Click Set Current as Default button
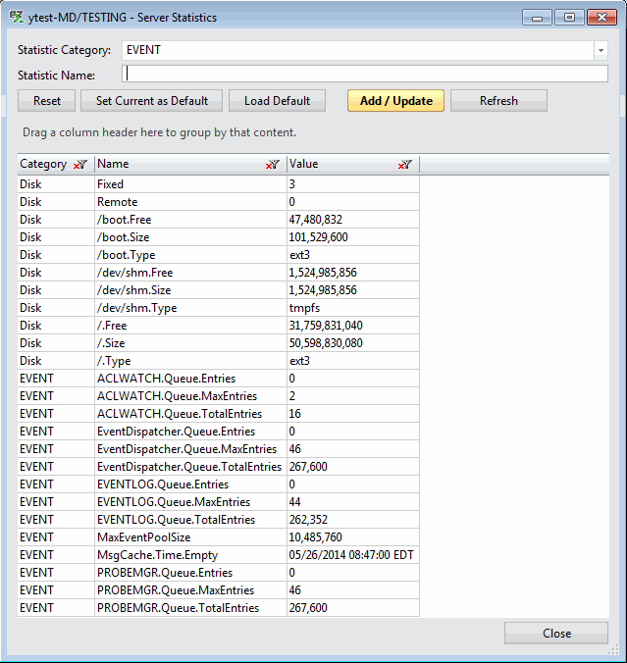Screen dimensions: 627x663 click(x=151, y=100)
